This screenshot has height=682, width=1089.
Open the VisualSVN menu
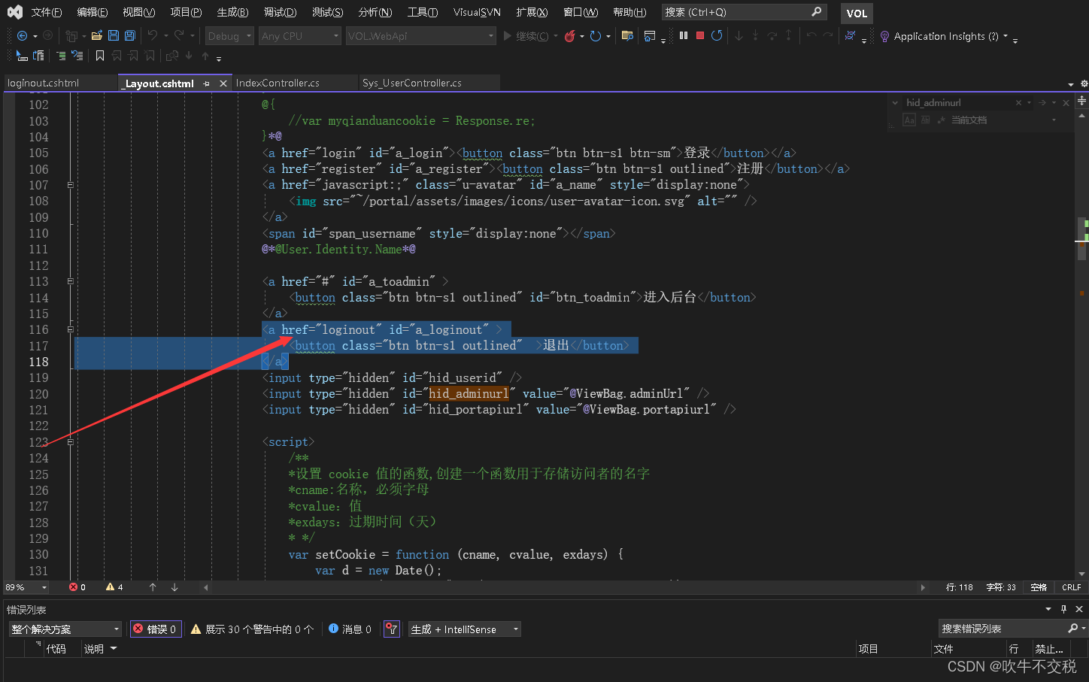[x=477, y=12]
